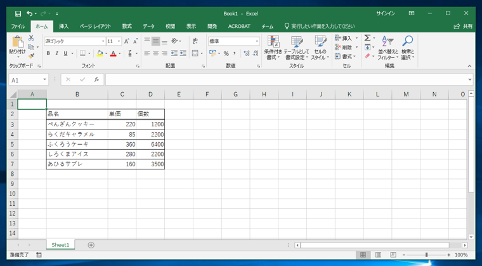Open セルのスタイル cell styles
The height and width of the screenshot is (266, 482).
coord(320,48)
